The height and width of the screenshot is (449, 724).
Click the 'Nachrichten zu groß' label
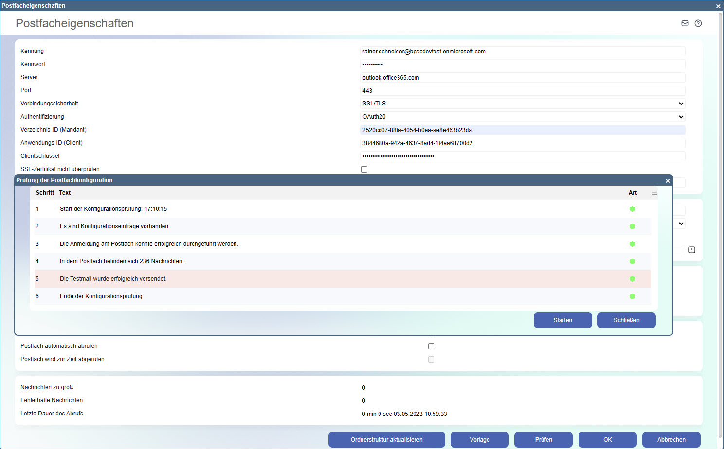(47, 387)
